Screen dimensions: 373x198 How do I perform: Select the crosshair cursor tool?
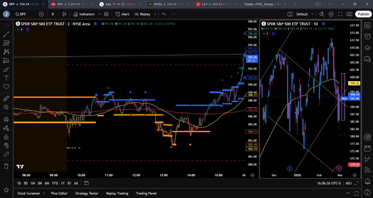click(6, 25)
